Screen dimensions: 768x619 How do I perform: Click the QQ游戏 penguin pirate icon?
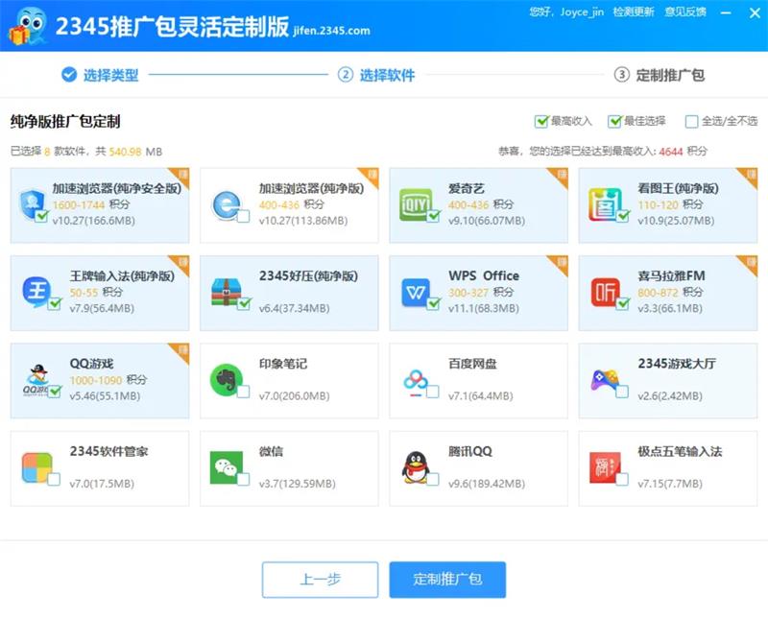pyautogui.click(x=37, y=380)
